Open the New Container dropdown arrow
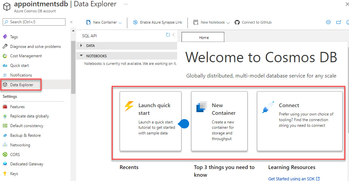Image resolution: width=349 pixels, height=181 pixels. coord(120,23)
